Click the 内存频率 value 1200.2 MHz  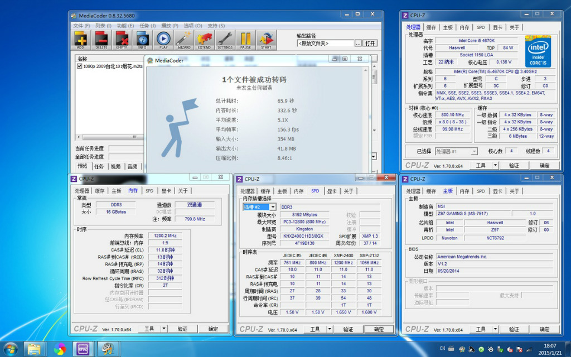click(x=165, y=236)
